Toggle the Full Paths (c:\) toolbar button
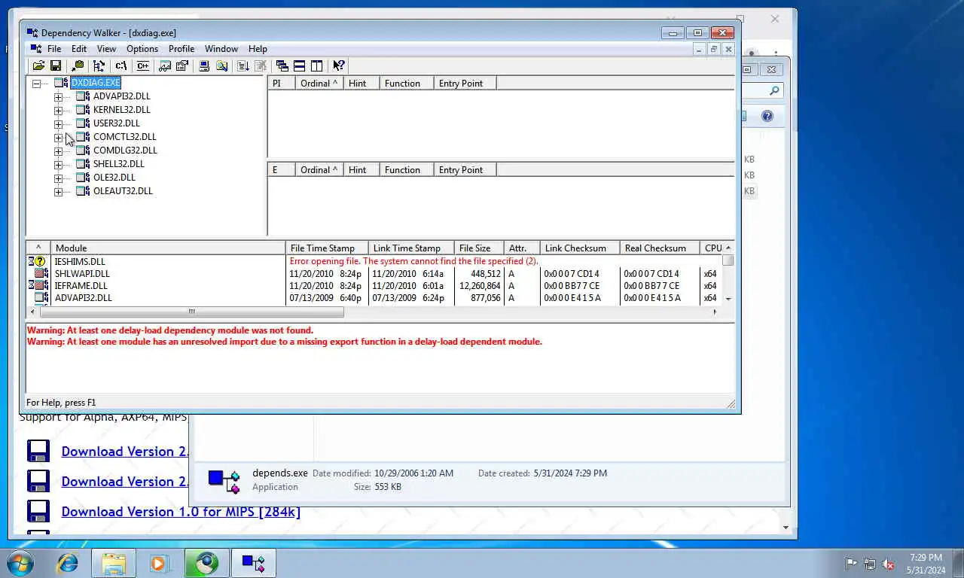Viewport: 964px width, 578px height. [x=120, y=66]
